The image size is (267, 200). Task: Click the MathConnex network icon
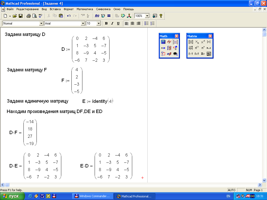pyautogui.click(x=129, y=16)
